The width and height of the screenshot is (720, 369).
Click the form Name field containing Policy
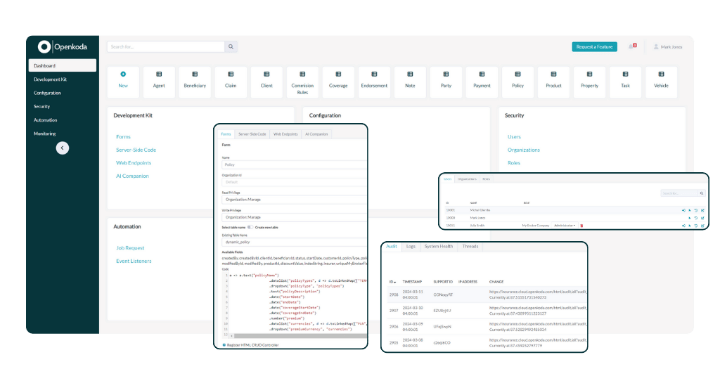tap(294, 164)
